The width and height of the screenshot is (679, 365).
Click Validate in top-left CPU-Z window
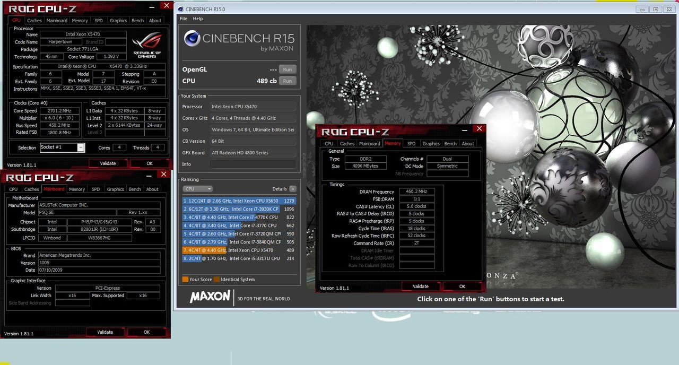click(108, 163)
